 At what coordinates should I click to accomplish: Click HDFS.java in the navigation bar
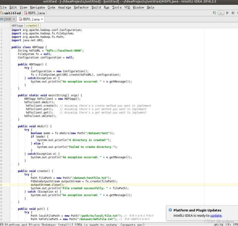[x=36, y=13]
